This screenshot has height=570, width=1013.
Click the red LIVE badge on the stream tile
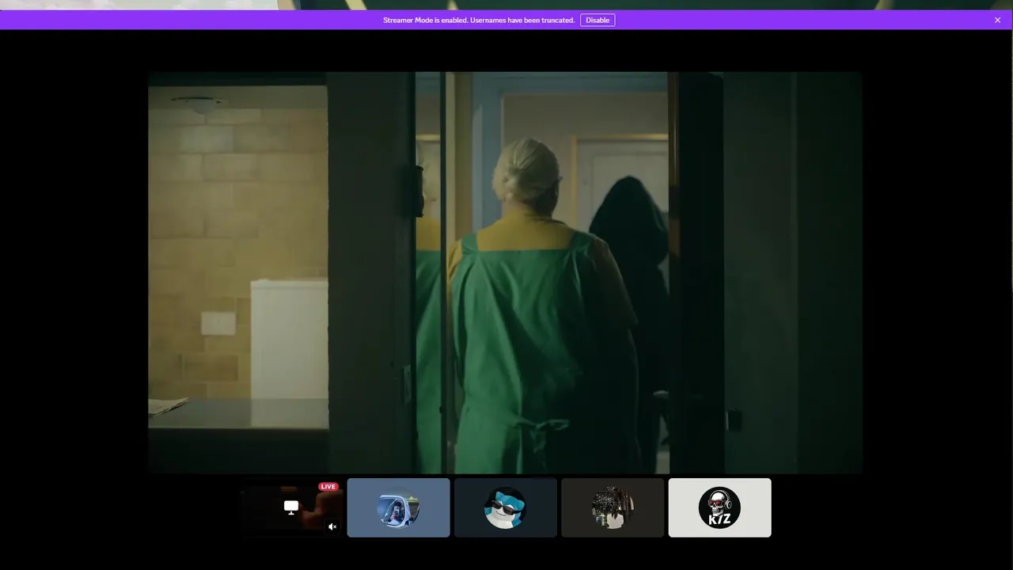tap(328, 486)
